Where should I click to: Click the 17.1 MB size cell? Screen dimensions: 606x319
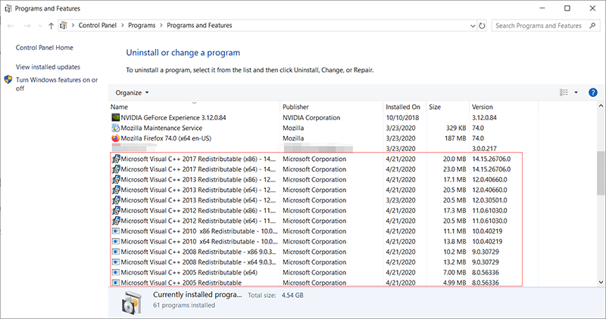point(454,180)
